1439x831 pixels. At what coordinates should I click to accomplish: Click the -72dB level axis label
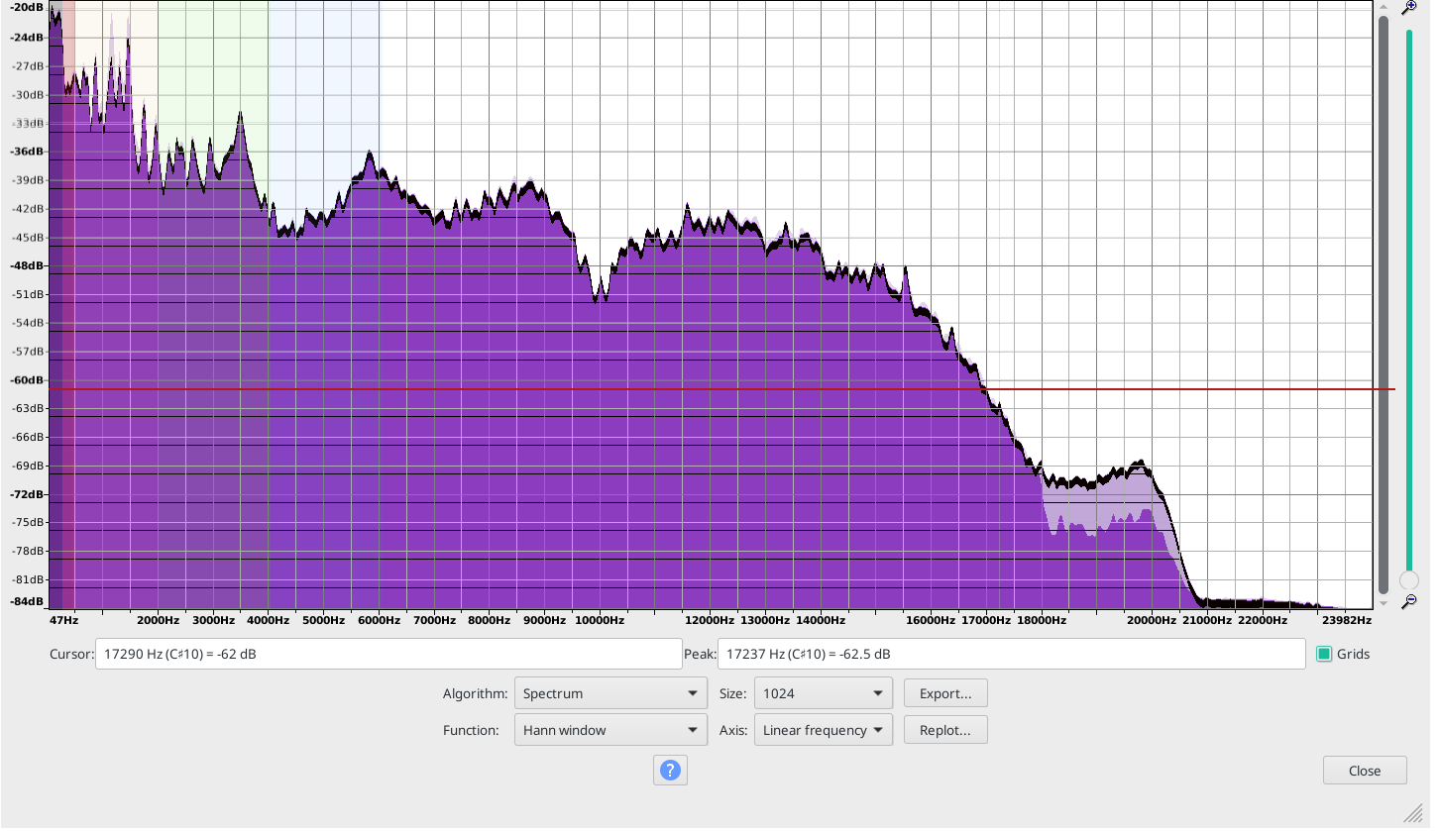(x=27, y=494)
